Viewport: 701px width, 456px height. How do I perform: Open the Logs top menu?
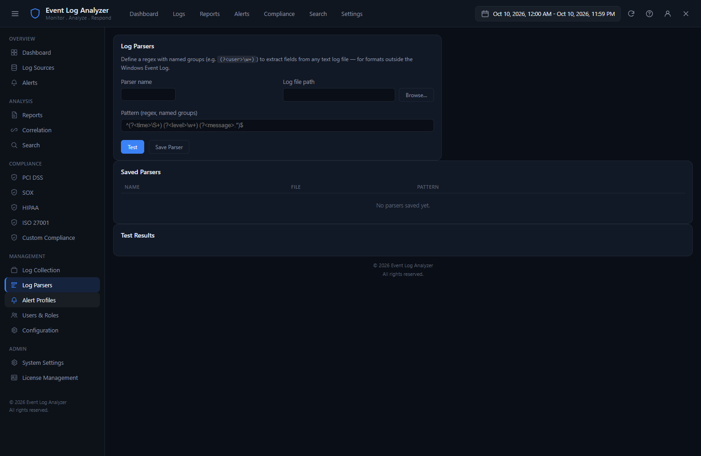179,14
